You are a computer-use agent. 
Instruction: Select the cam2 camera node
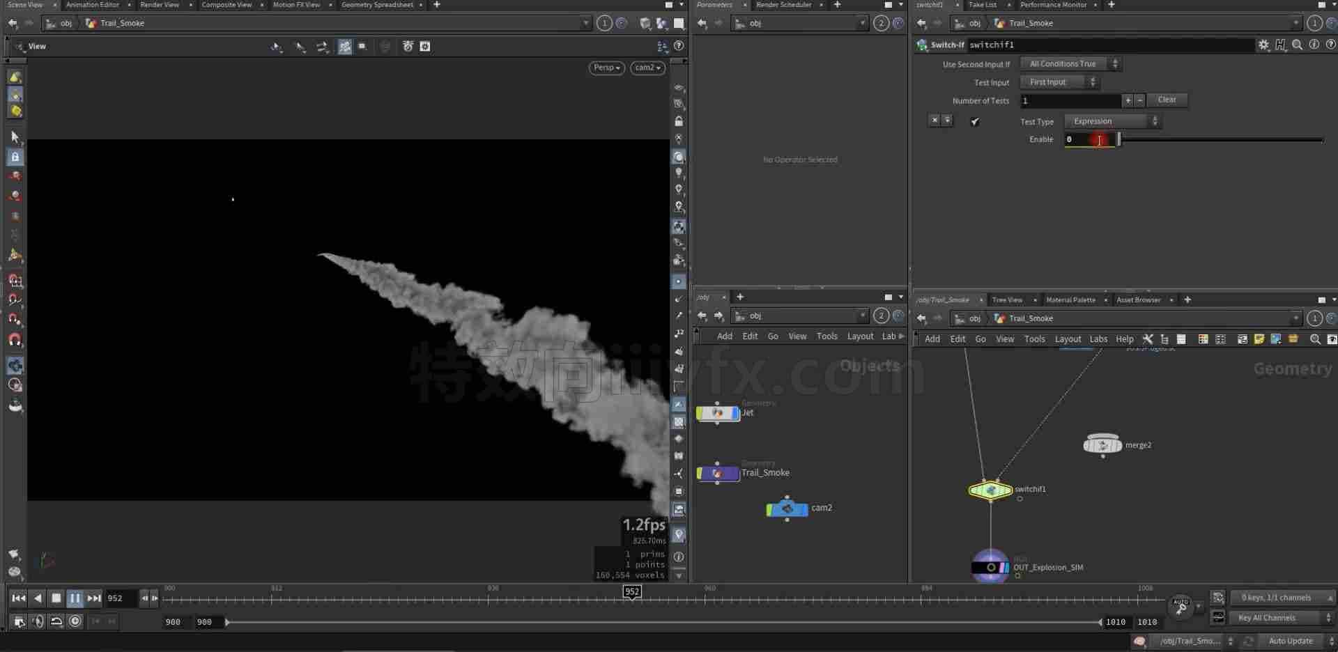[787, 509]
